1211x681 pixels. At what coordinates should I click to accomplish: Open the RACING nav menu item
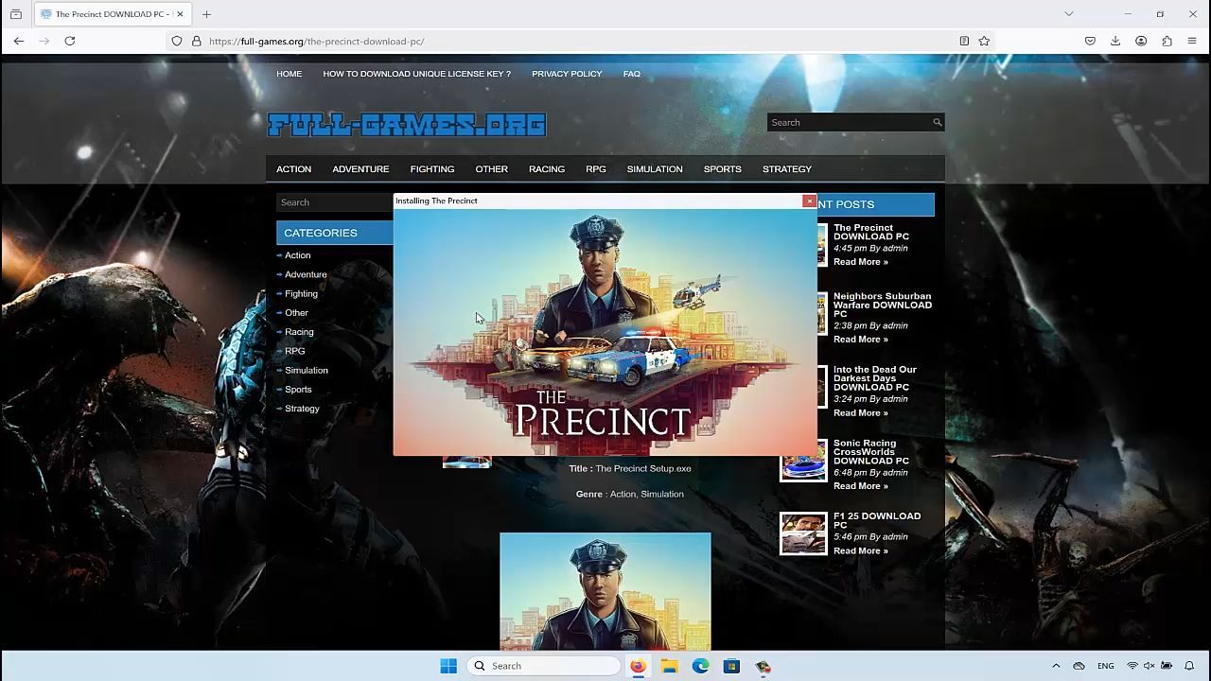coord(547,169)
